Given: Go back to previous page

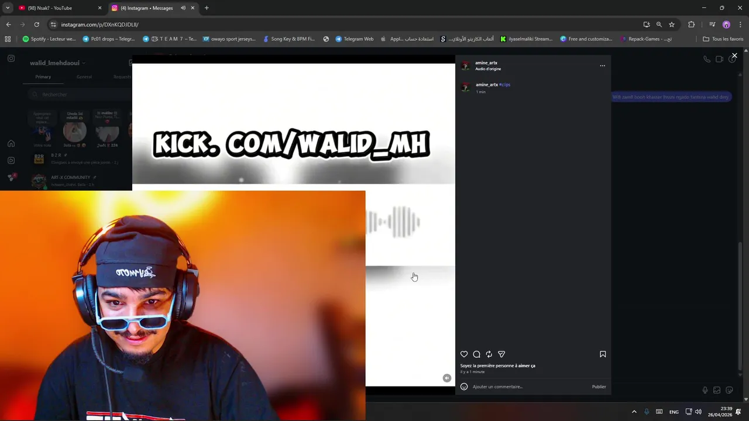Looking at the screenshot, I should click(8, 25).
